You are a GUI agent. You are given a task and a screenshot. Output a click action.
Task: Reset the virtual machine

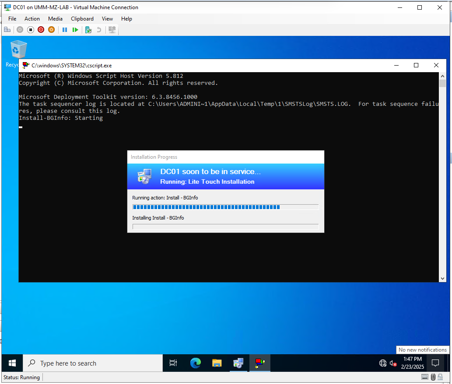point(75,29)
